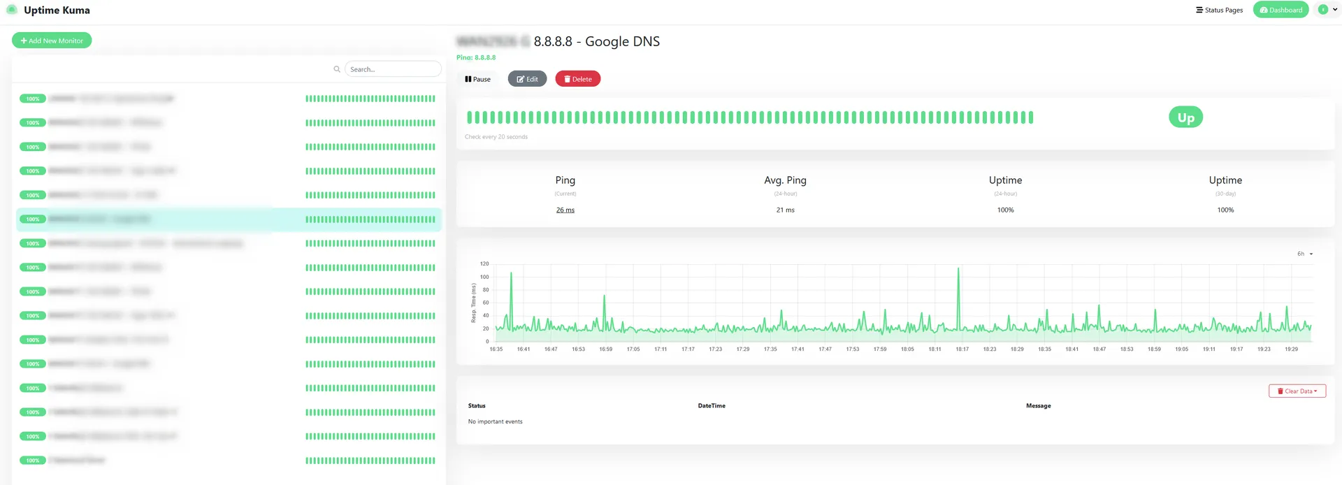Open Status Pages
This screenshot has width=1342, height=485.
(x=1220, y=10)
